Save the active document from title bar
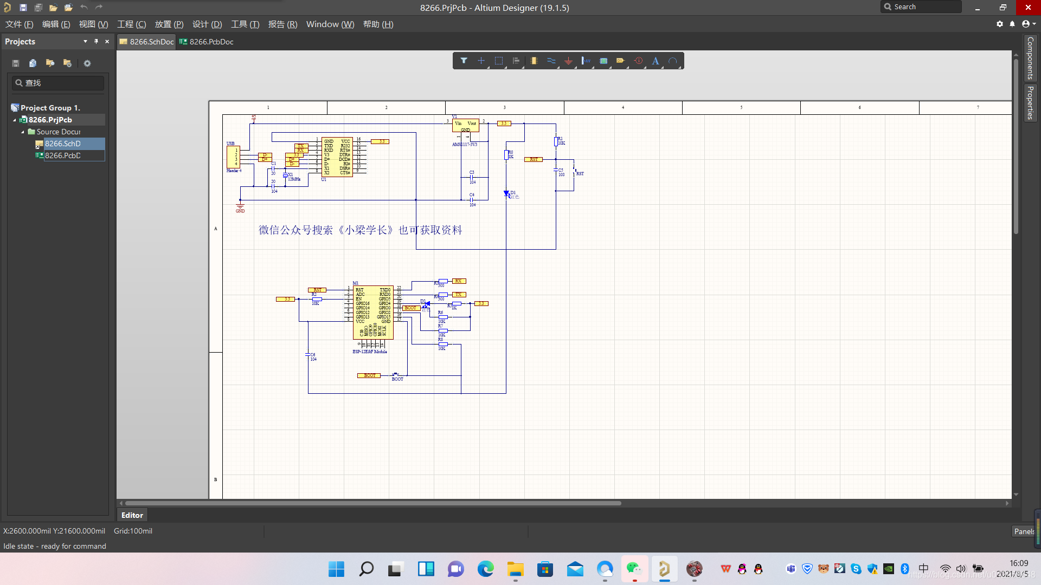This screenshot has width=1041, height=585. 23,8
